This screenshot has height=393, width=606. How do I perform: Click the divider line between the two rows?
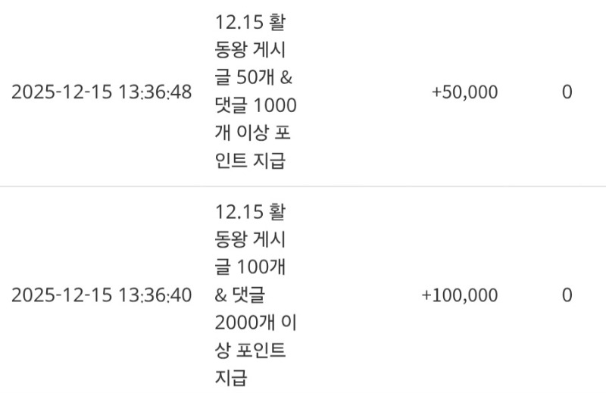click(x=303, y=186)
